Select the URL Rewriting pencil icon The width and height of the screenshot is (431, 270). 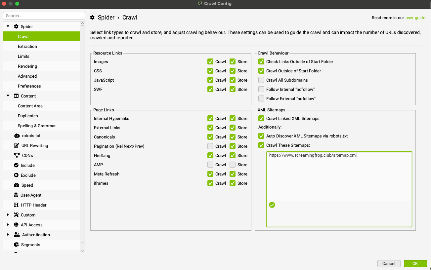pos(17,145)
